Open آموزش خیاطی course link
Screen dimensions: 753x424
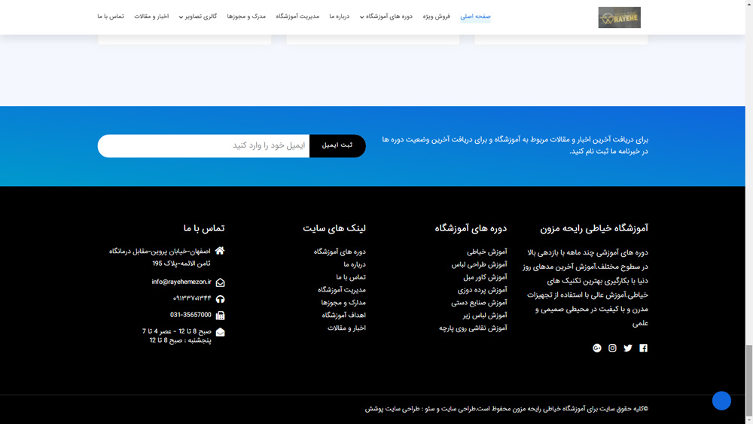tap(486, 252)
